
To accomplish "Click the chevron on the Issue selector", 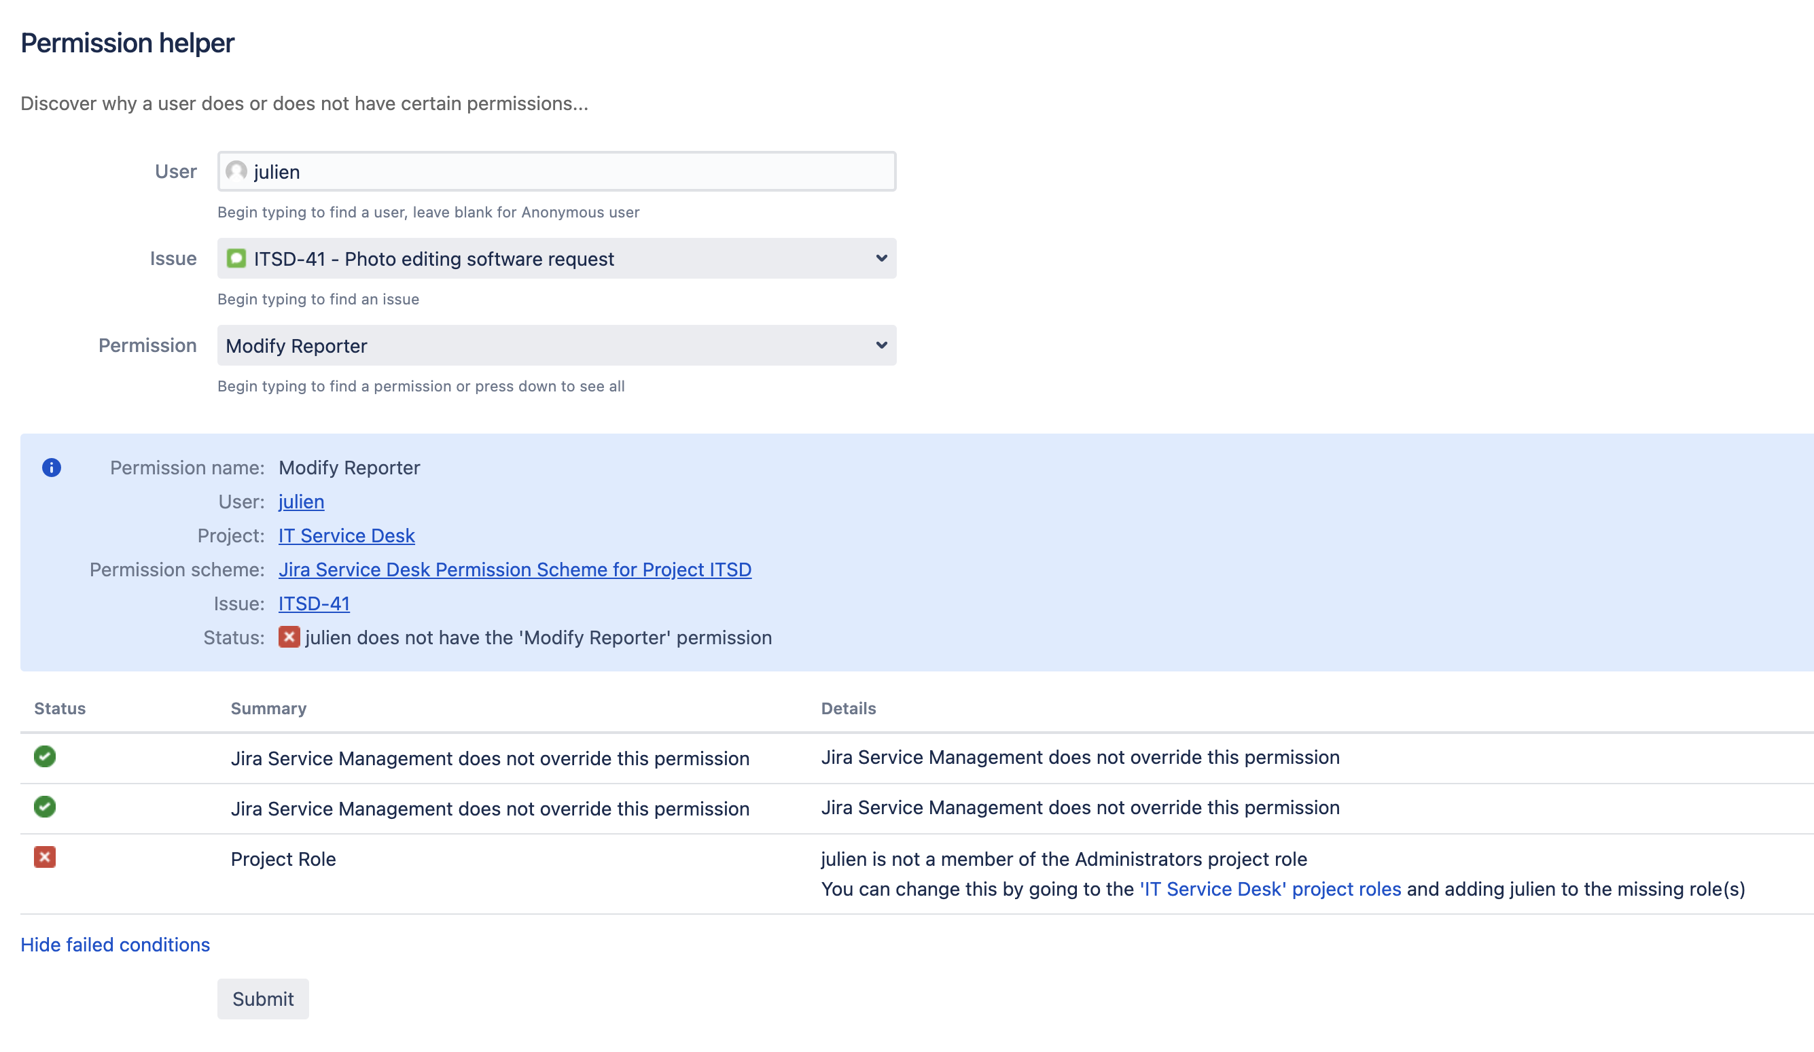I will [881, 258].
